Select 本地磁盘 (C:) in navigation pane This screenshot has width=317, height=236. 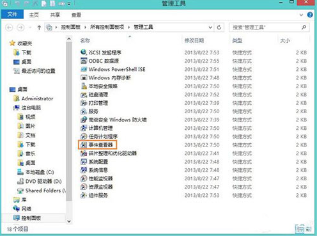coord(40,172)
